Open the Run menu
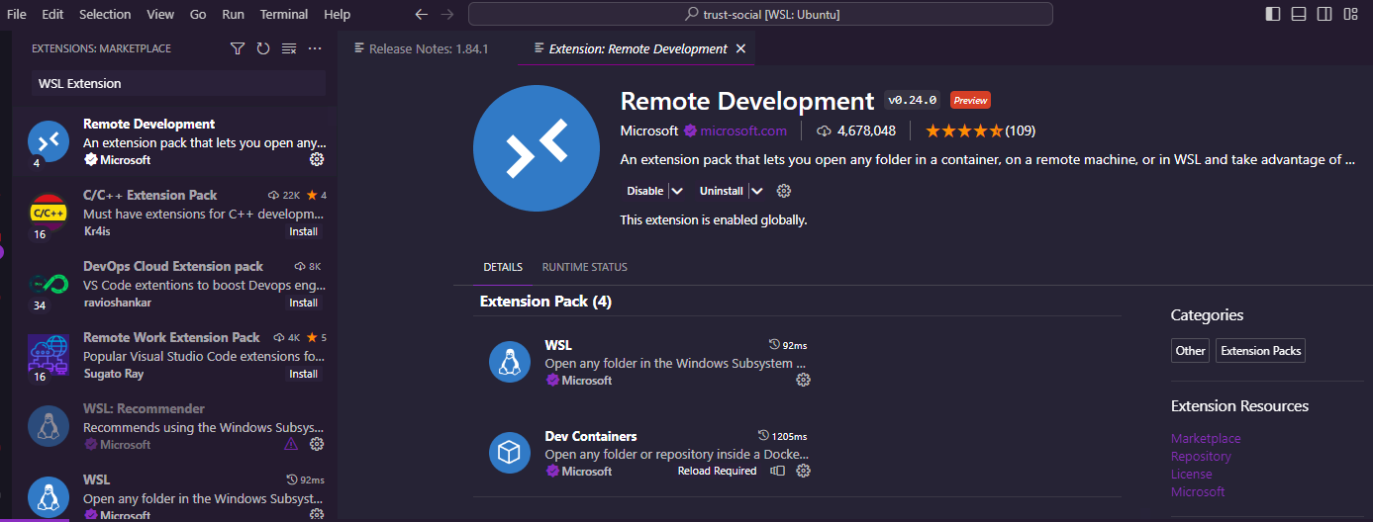This screenshot has width=1373, height=522. [234, 14]
